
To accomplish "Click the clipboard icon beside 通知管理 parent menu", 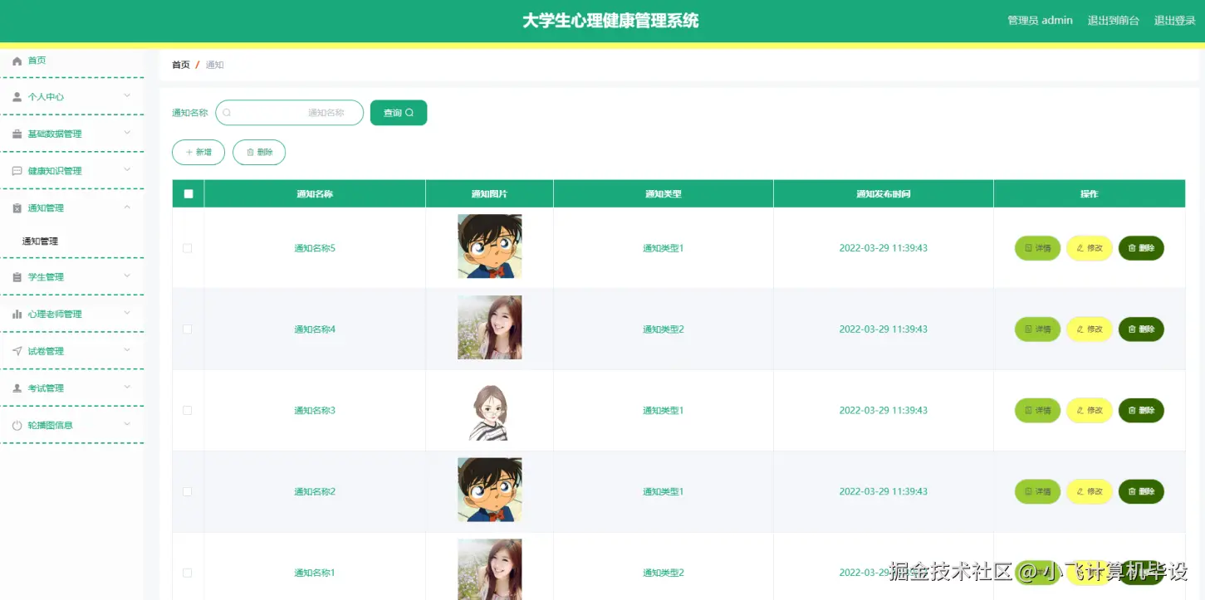I will pos(17,208).
